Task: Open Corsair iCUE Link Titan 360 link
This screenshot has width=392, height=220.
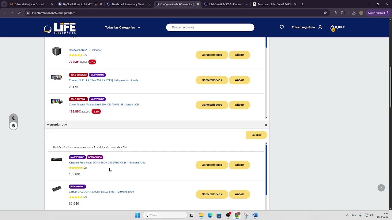Action: [x=104, y=80]
